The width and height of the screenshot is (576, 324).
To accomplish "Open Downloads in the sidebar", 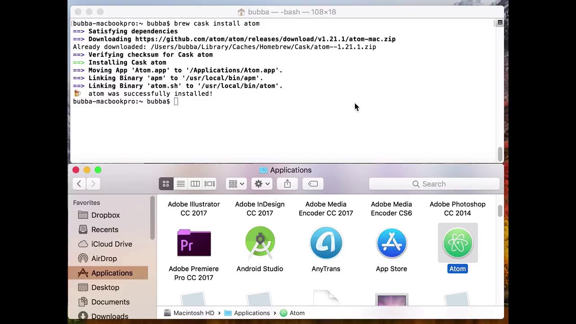I will [108, 316].
